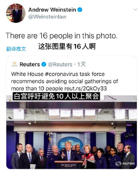Click the tweet text about 16 people
140x171 pixels.
(x=61, y=36)
